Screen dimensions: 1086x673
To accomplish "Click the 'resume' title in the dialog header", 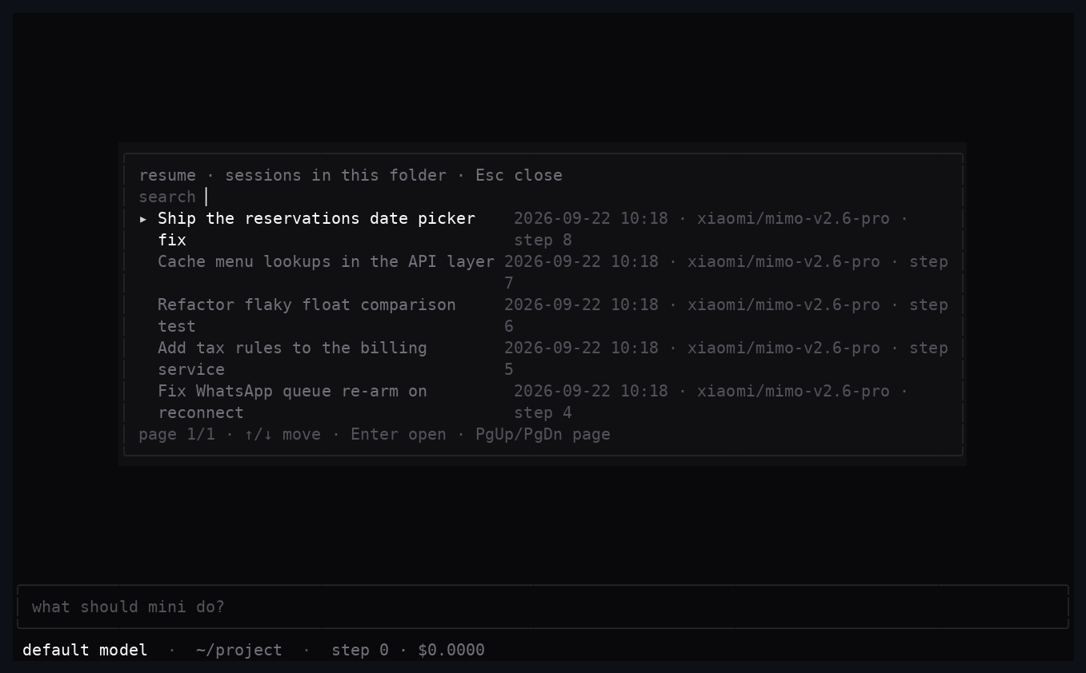I will point(167,175).
